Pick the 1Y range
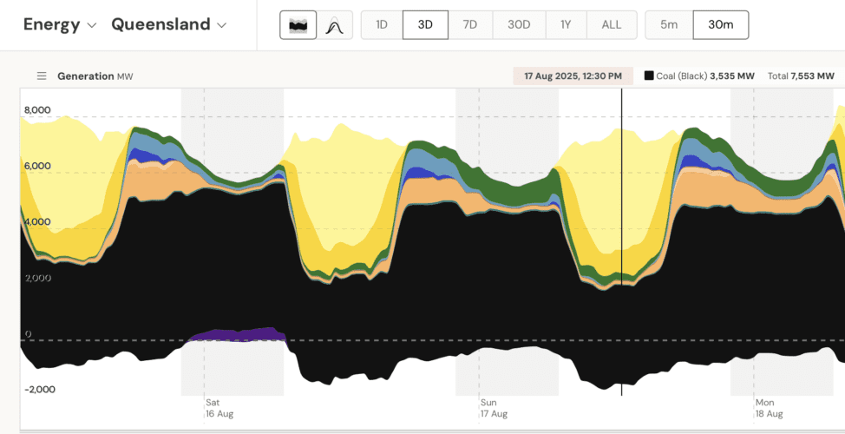Screen dimensions: 845x434 [x=566, y=25]
